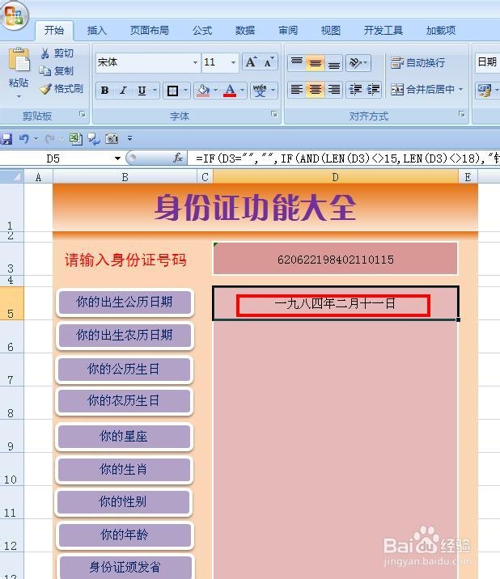Screen dimensions: 500x579
Task: Click the wén phonetic guide icon
Action: coord(260,91)
